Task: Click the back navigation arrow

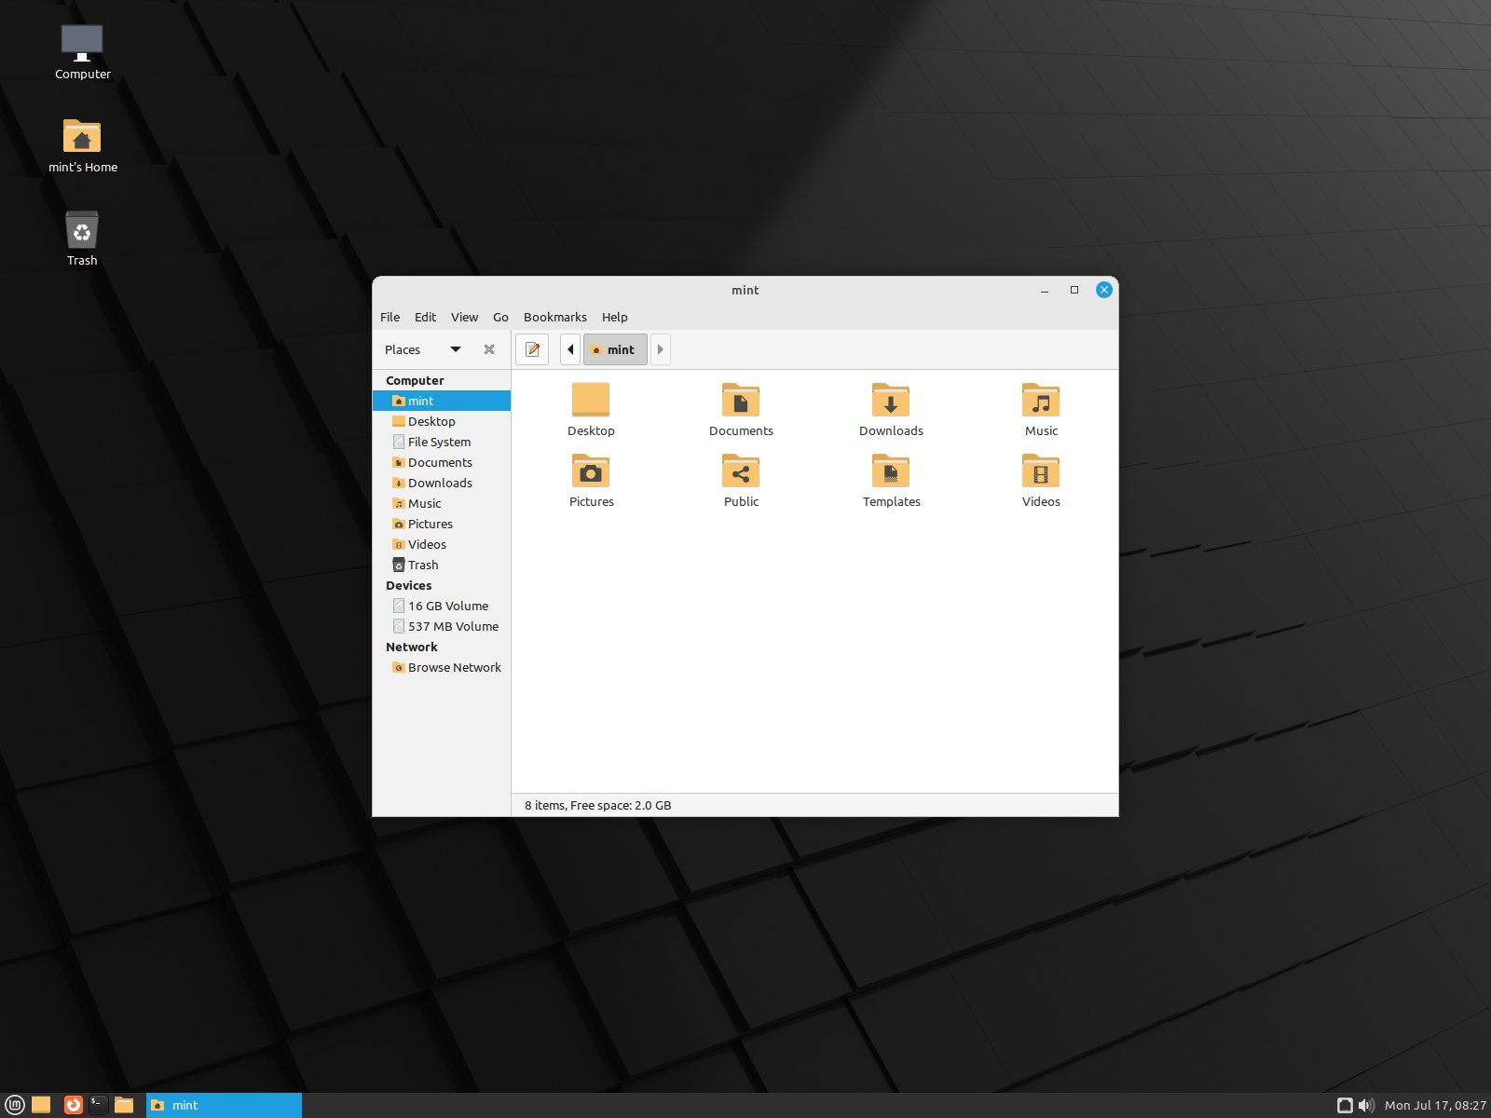Action: [569, 349]
